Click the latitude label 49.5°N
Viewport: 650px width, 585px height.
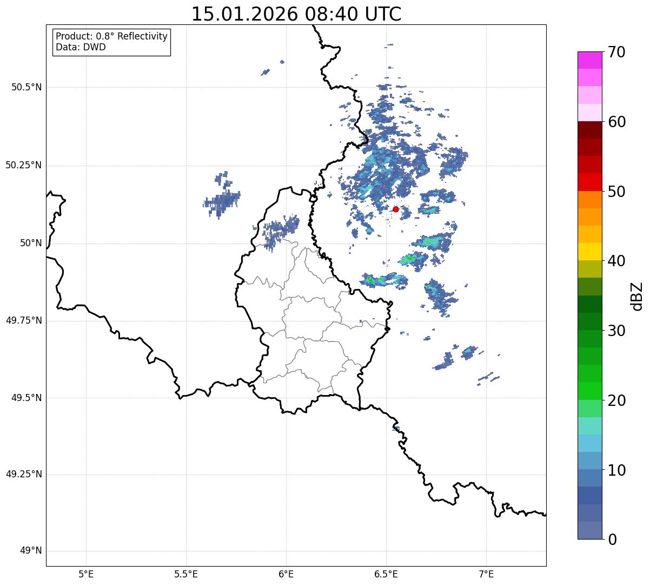click(26, 398)
